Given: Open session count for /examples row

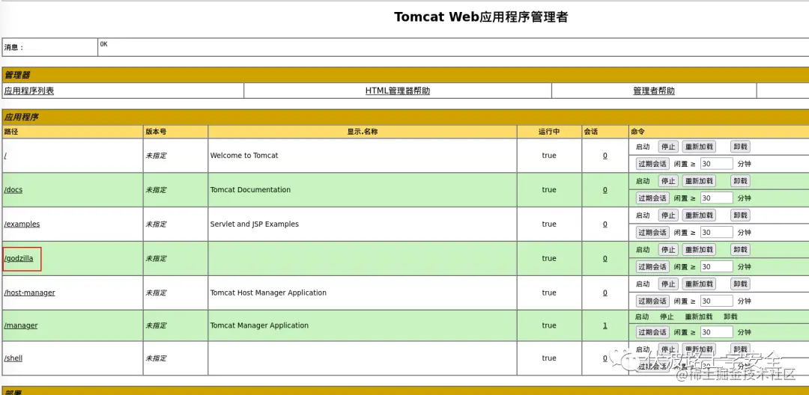Looking at the screenshot, I should 605,224.
